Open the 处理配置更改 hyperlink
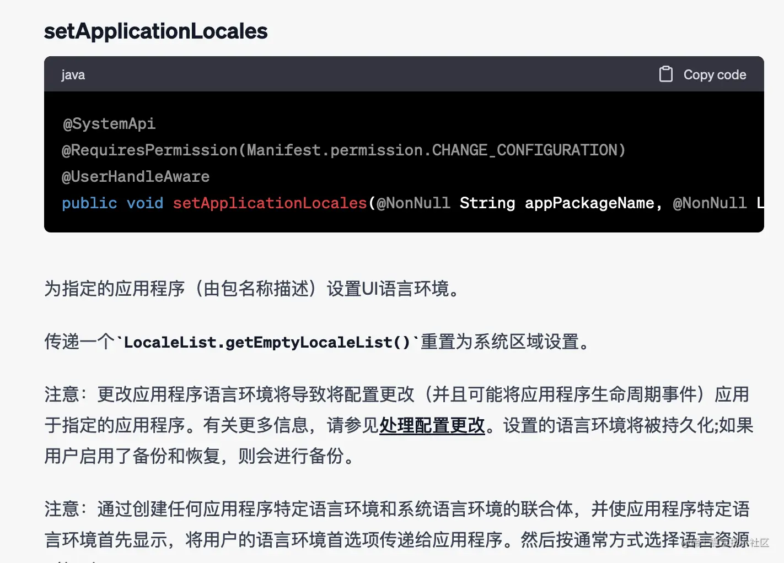The width and height of the screenshot is (784, 563). point(432,425)
